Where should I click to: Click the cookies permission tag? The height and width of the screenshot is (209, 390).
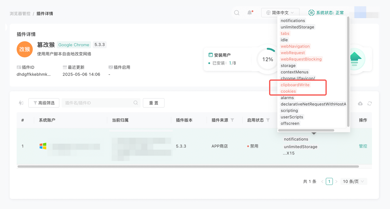point(288,91)
